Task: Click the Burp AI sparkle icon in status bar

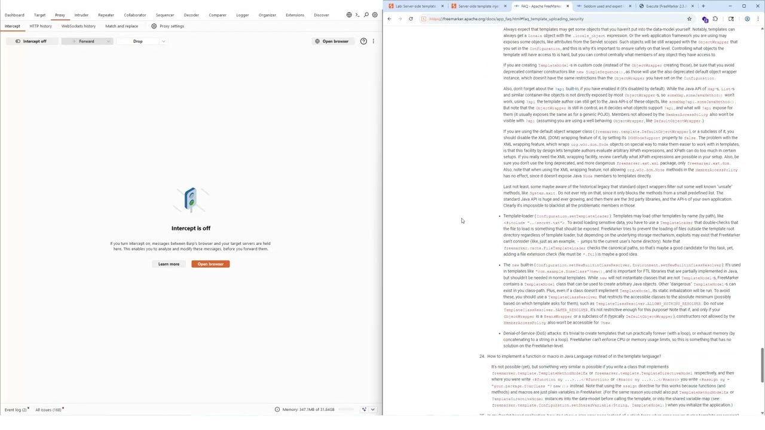Action: click(x=364, y=410)
